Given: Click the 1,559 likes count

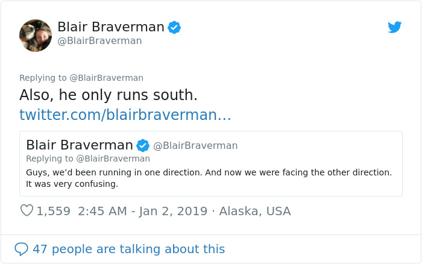Looking at the screenshot, I should [x=53, y=211].
